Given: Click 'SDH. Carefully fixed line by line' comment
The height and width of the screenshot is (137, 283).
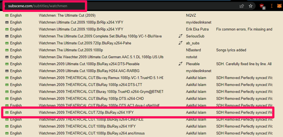Looking at the screenshot, I should [244, 64].
